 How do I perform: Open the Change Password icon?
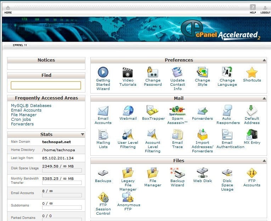pyautogui.click(x=153, y=72)
